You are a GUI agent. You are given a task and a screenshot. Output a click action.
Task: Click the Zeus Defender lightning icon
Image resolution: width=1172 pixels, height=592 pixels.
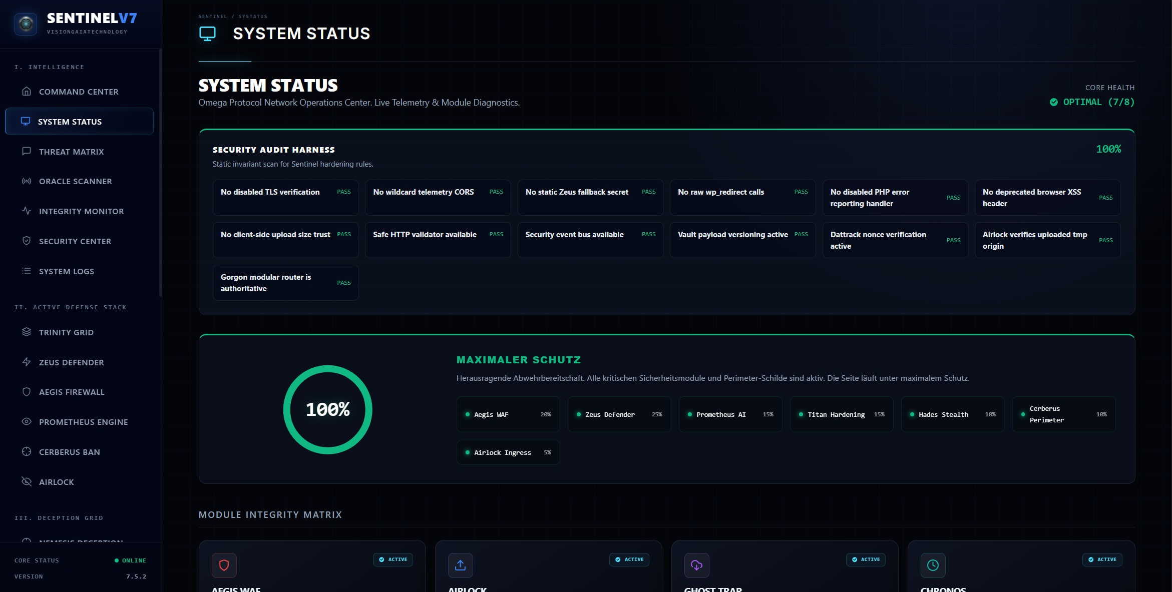pyautogui.click(x=27, y=362)
